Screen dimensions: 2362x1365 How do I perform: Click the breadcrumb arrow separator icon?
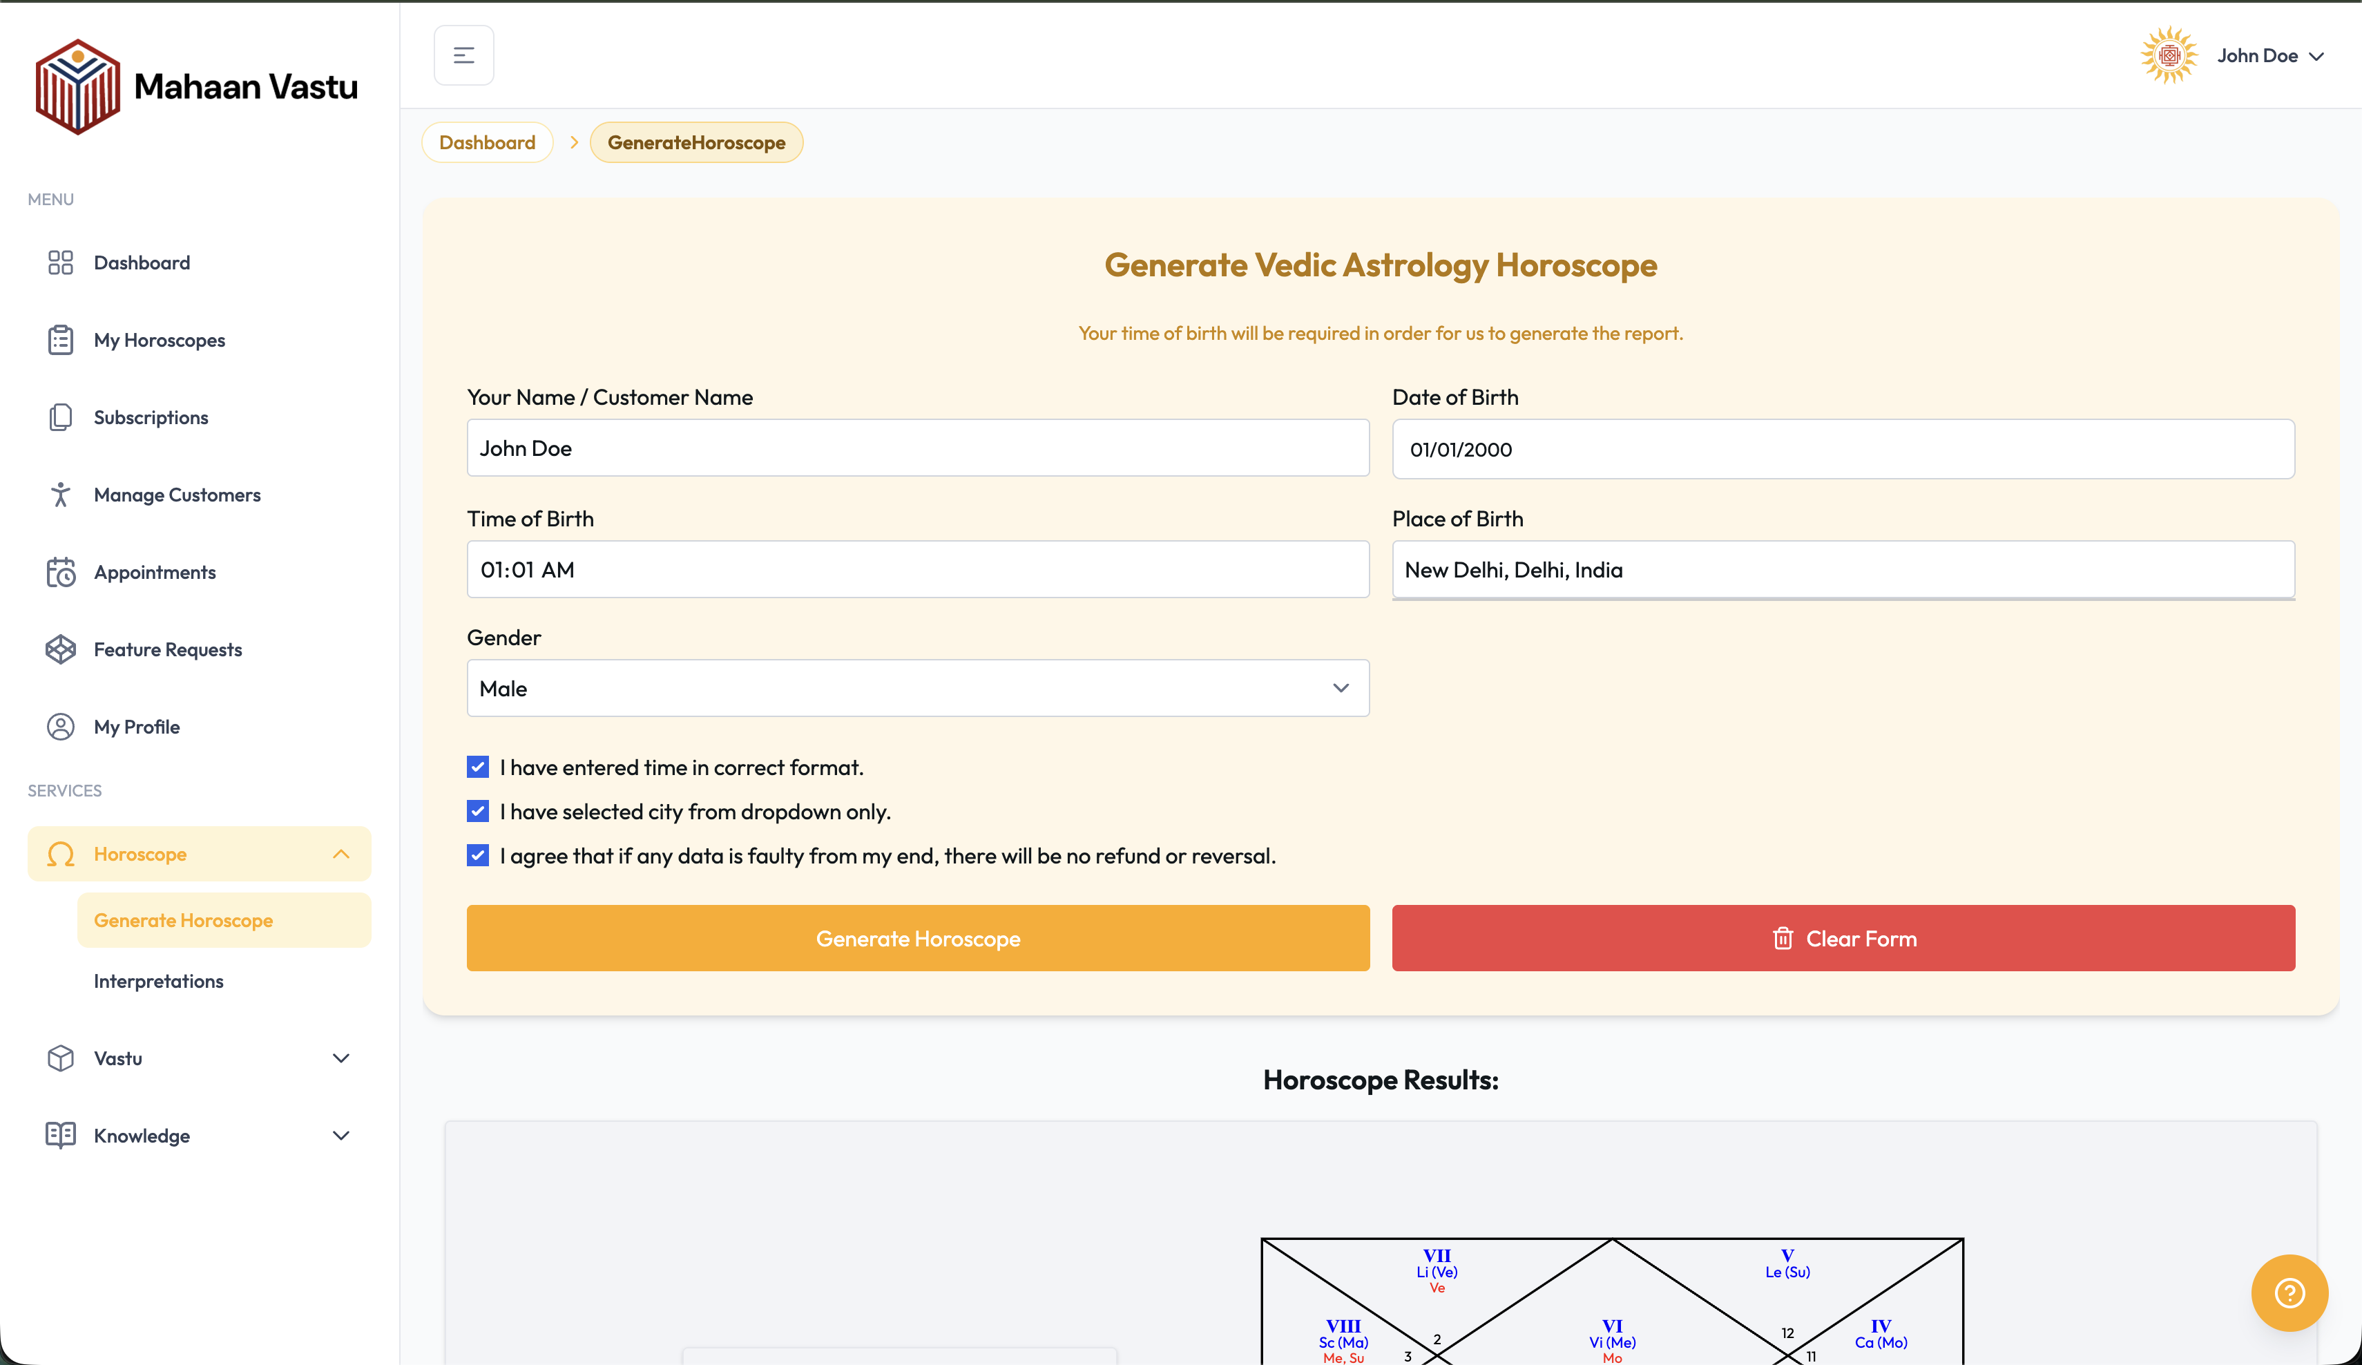coord(574,142)
